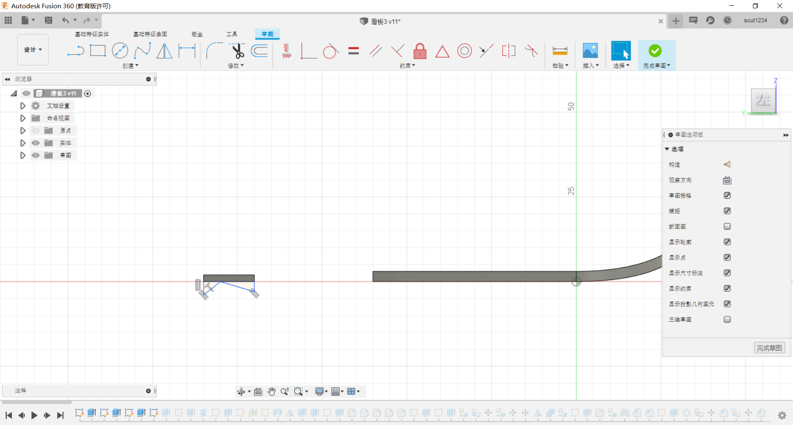This screenshot has height=425, width=793.
Task: Expand the 实体 bodies tree node
Action: (x=23, y=143)
